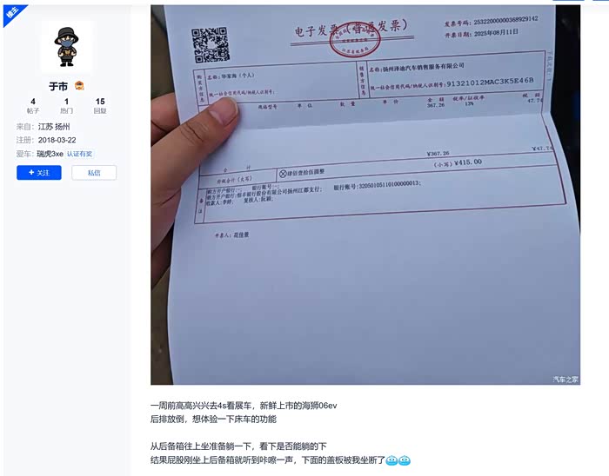The image size is (609, 476).
Task: Follow user 于市 with 关注 button
Action: [39, 173]
